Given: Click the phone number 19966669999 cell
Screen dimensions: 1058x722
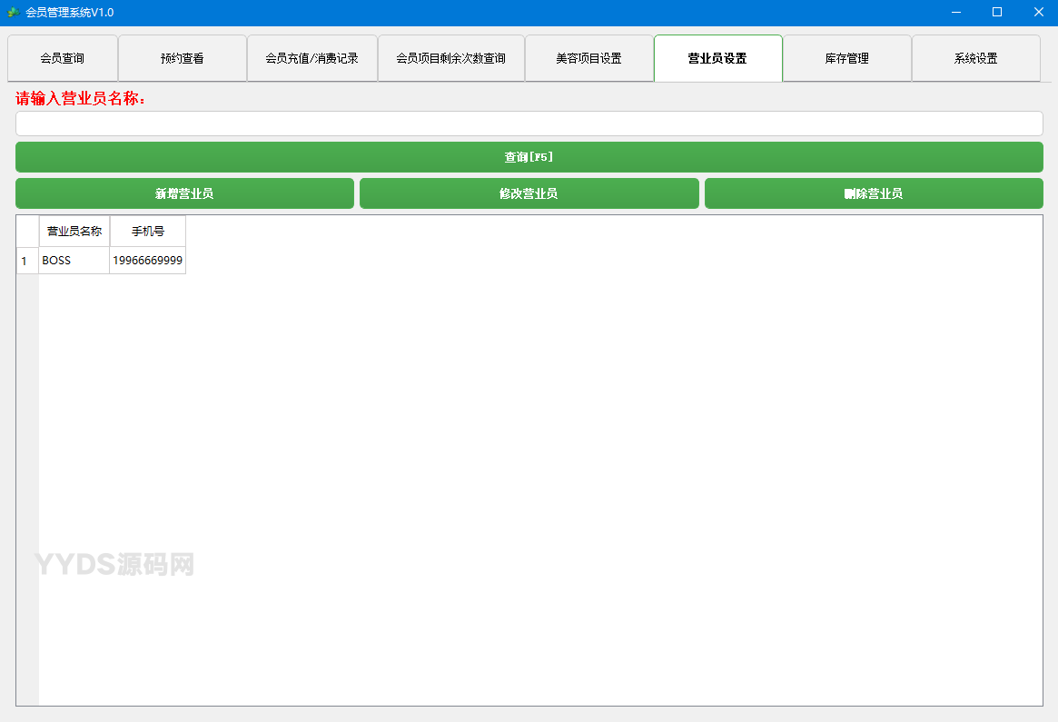Looking at the screenshot, I should pyautogui.click(x=147, y=261).
